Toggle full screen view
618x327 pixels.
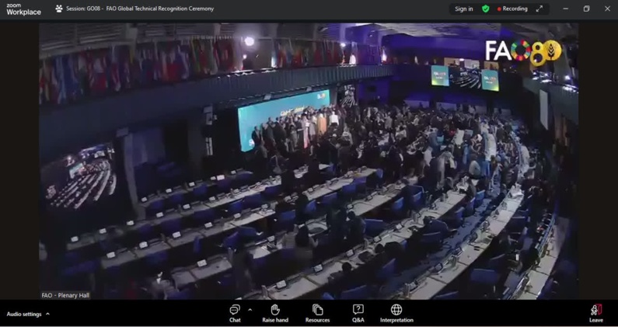(x=539, y=9)
